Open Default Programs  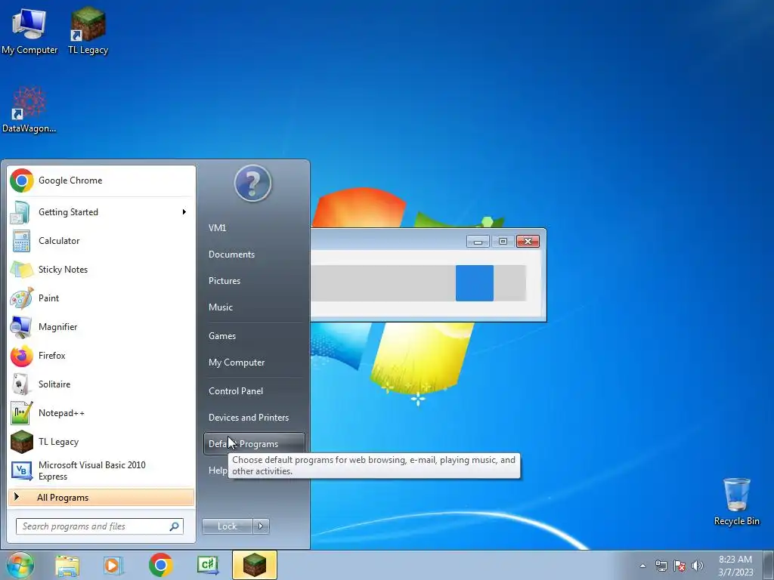(x=254, y=444)
